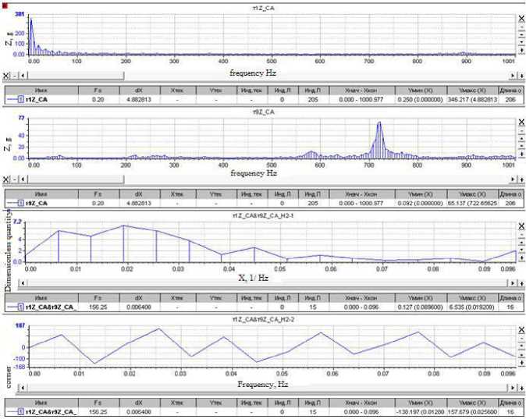Click the Fs column header of the second table
Screen dimensions: 526x419
tap(98, 194)
